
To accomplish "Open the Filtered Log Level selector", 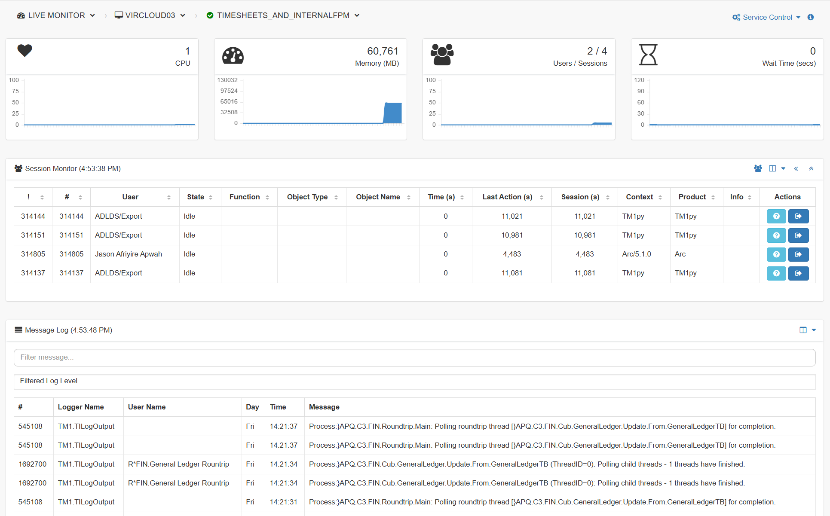I will pos(414,381).
